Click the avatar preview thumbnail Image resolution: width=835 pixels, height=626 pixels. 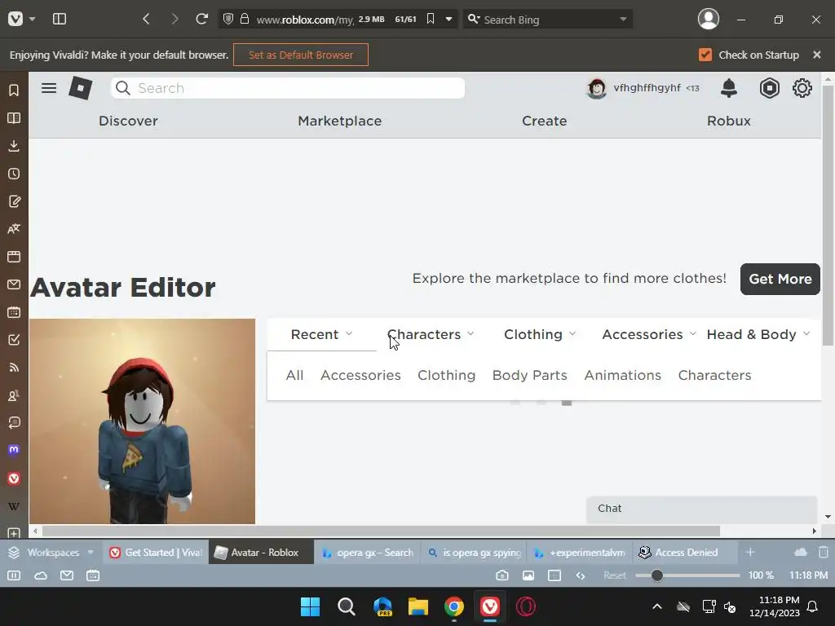[142, 421]
